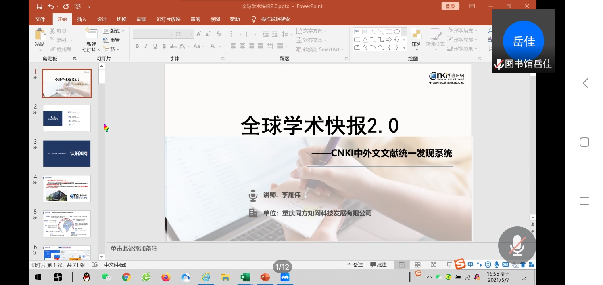Switch to the Design (设计) tab
The height and width of the screenshot is (285, 603).
click(102, 19)
